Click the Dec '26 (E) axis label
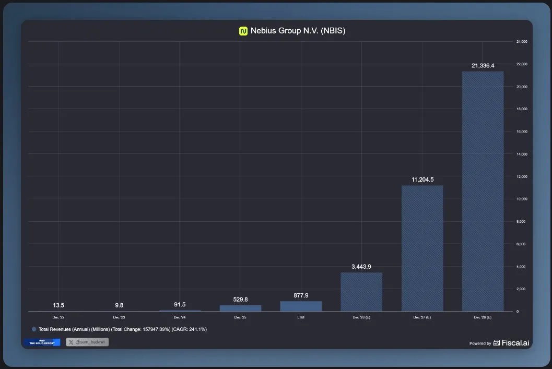 coord(361,317)
